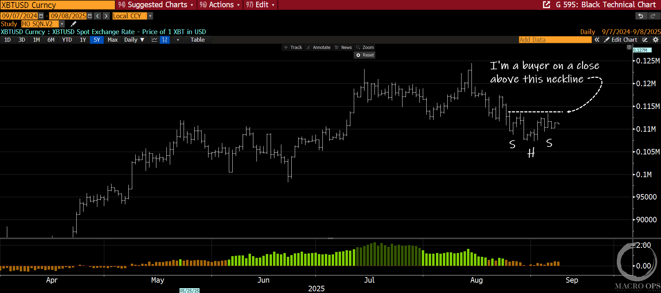Pop out chart with export icon

pos(546,5)
